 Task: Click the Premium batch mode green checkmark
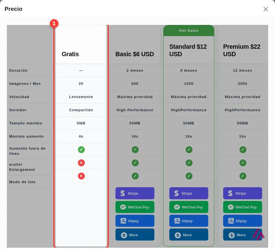(243, 176)
